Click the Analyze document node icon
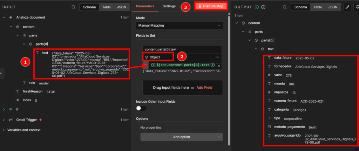359x151 pixels. click(x=11, y=17)
